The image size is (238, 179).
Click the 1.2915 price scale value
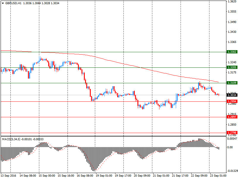point(232,114)
